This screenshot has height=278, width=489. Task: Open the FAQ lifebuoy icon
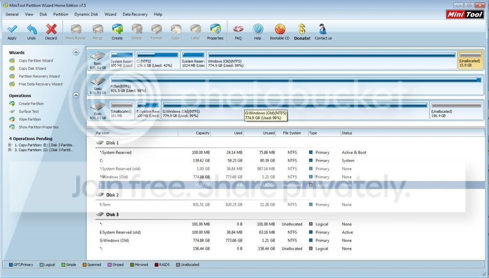[238, 29]
